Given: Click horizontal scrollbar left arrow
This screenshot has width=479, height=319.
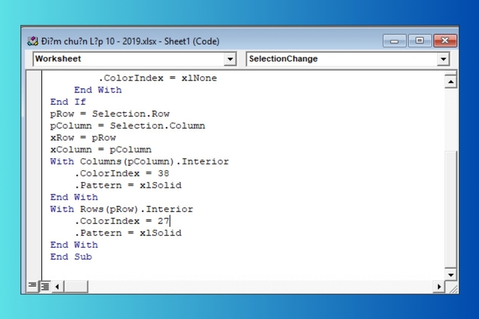Looking at the screenshot, I should pyautogui.click(x=57, y=287).
